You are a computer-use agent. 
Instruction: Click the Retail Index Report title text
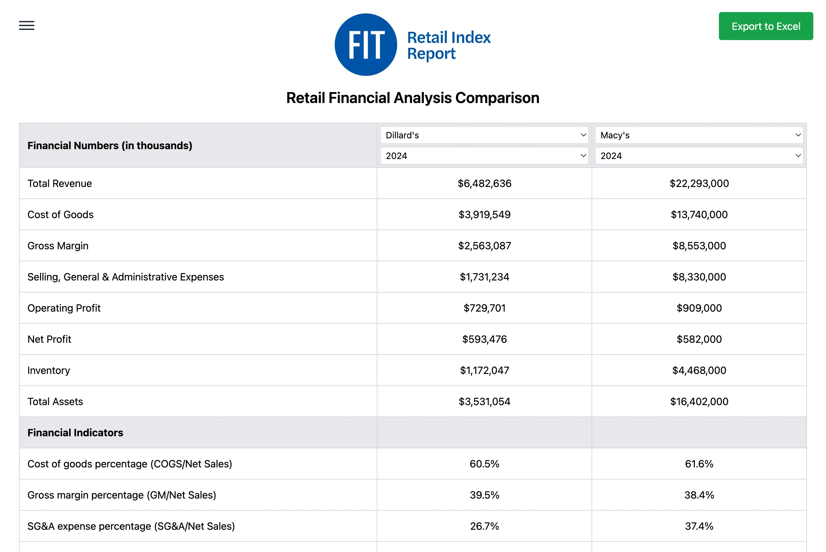448,45
